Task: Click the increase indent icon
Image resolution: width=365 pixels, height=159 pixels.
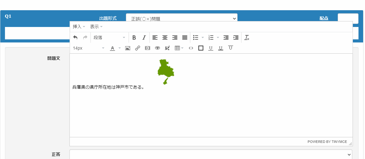Action: [236, 38]
